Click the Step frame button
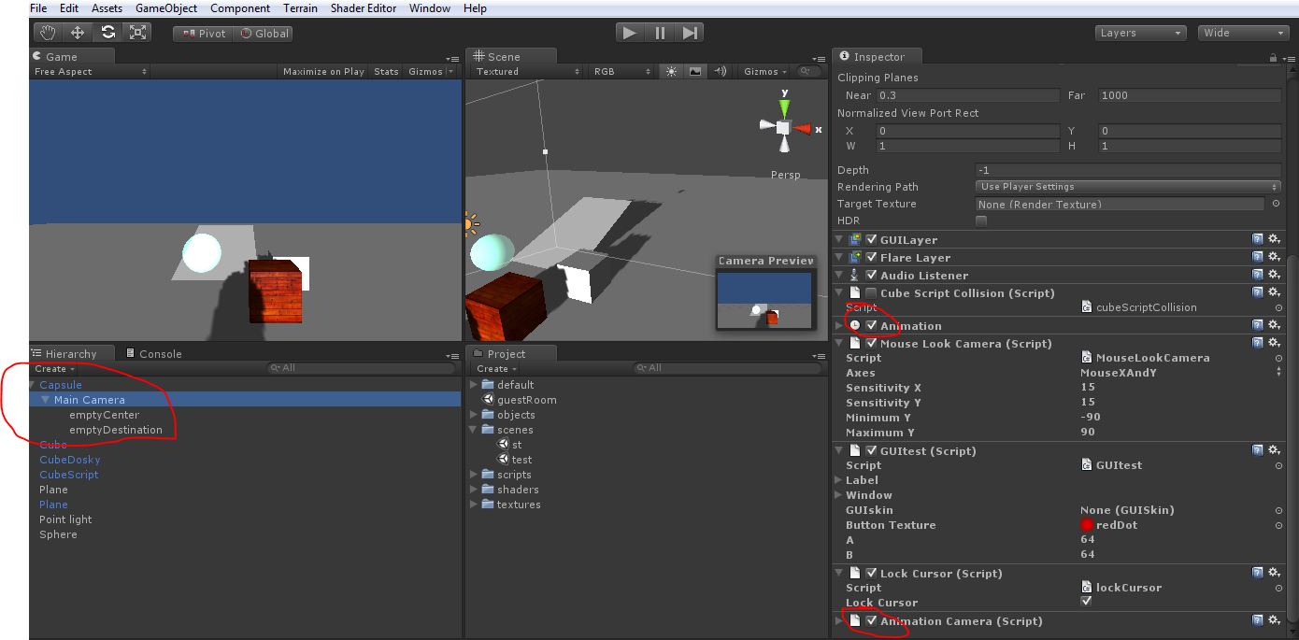This screenshot has width=1299, height=640. click(690, 33)
